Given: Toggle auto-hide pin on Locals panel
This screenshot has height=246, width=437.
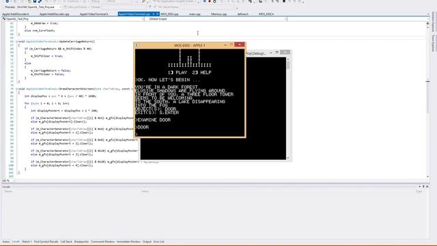Looking at the screenshot, I should pyautogui.click(x=423, y=187).
